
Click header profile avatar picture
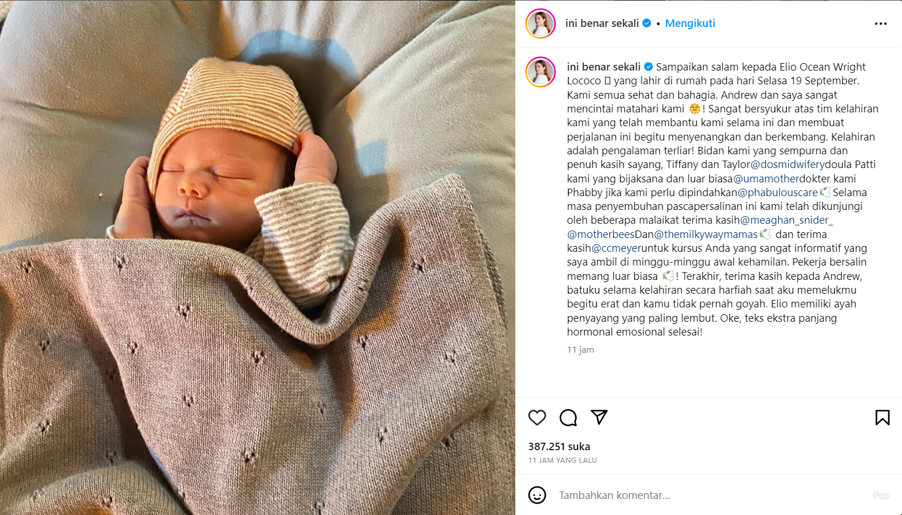(x=541, y=24)
